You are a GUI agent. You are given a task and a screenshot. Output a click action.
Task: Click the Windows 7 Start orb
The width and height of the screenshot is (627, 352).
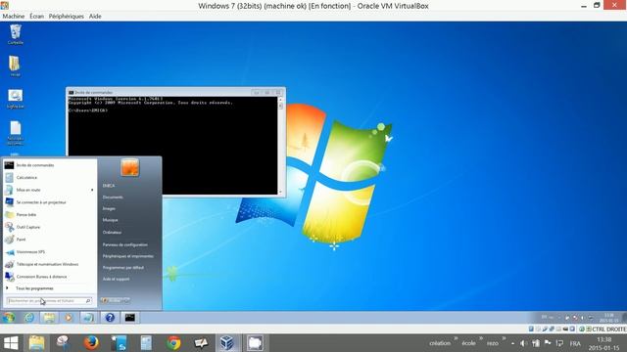(x=9, y=318)
